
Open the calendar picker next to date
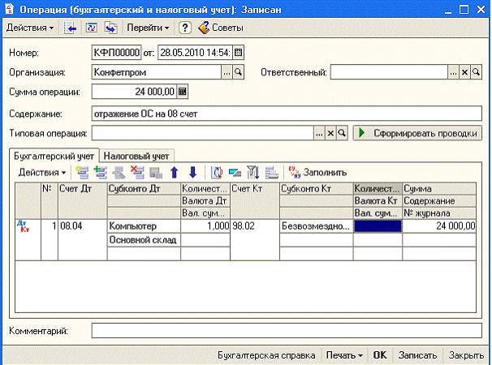[238, 53]
